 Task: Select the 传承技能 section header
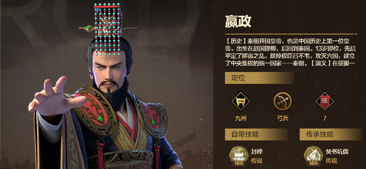331,134
